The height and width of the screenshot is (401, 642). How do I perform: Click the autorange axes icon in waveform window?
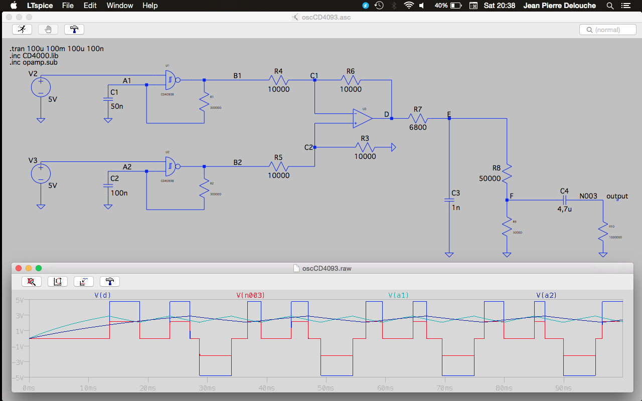coord(58,282)
